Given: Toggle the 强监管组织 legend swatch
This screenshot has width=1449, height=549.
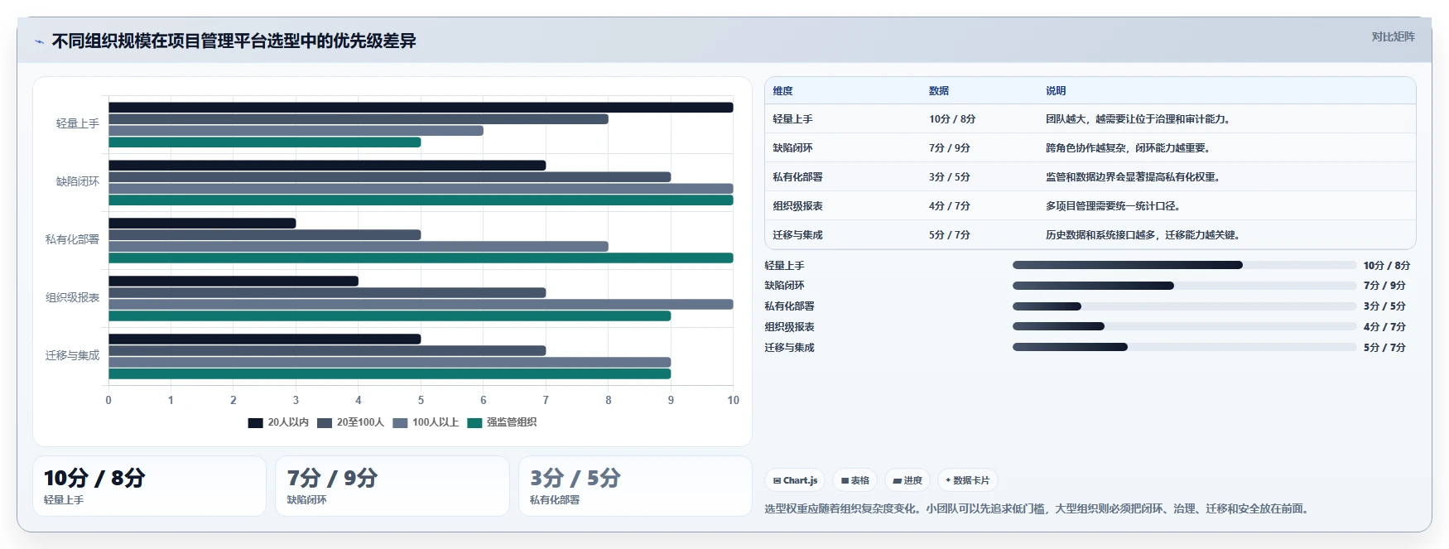Looking at the screenshot, I should pyautogui.click(x=474, y=422).
